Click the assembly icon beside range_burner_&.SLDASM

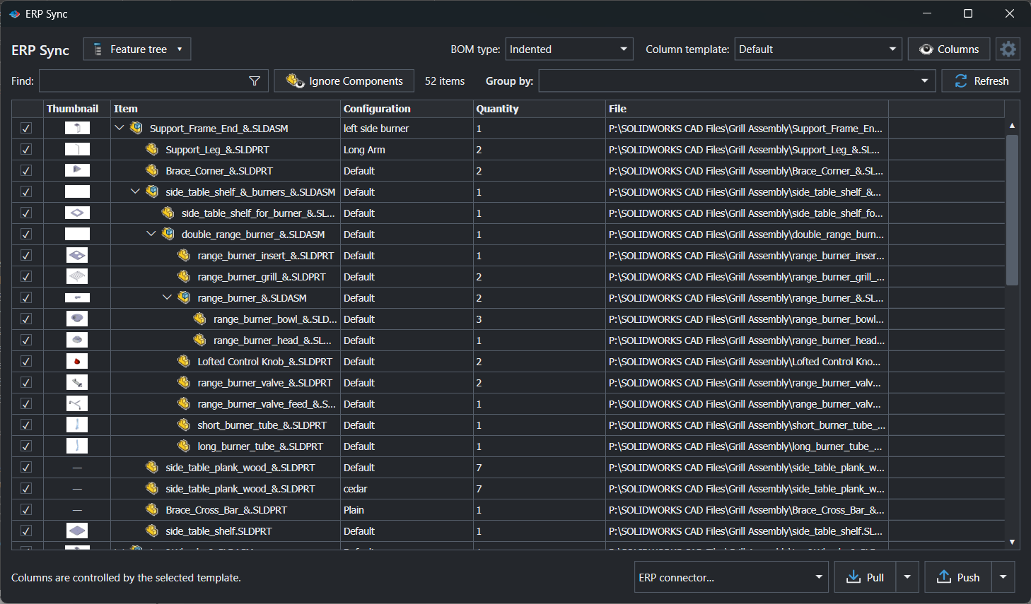pyautogui.click(x=184, y=297)
